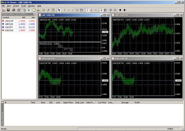This screenshot has height=131, width=185.
Task: Select the arrow cursor tool
Action: pos(59,10)
